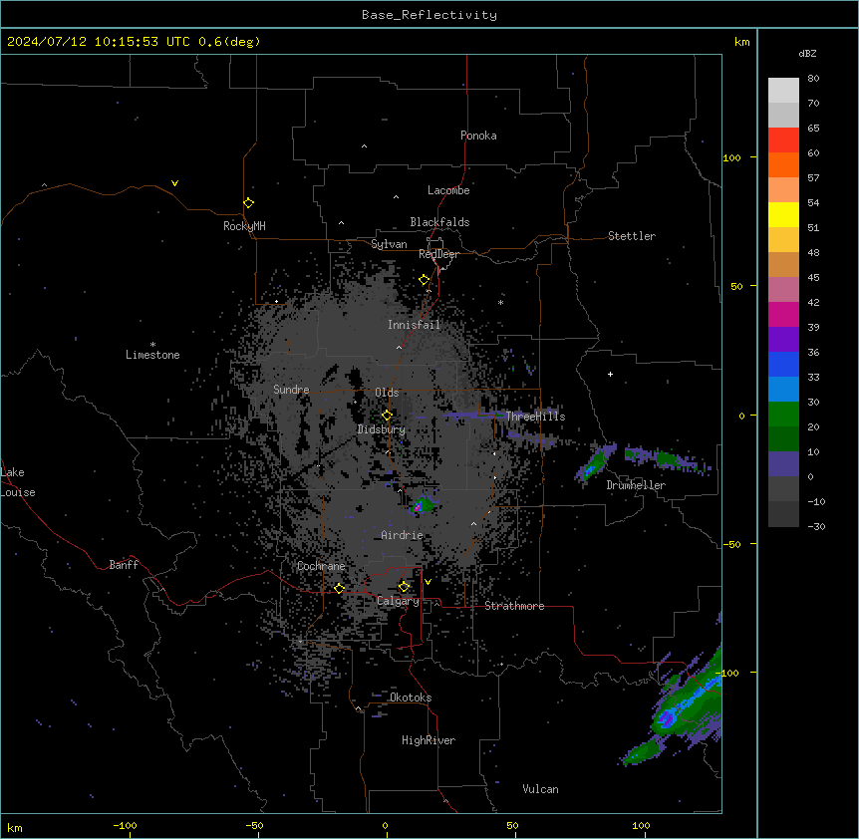
Task: Click the Innisfail label
Action: (414, 325)
